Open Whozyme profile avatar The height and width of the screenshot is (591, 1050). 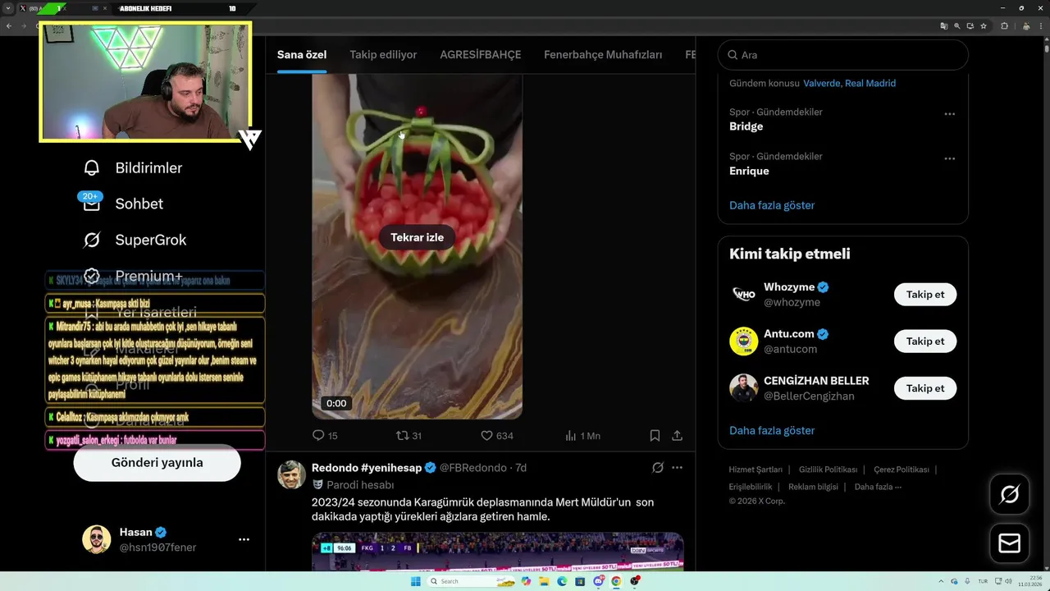(x=743, y=294)
